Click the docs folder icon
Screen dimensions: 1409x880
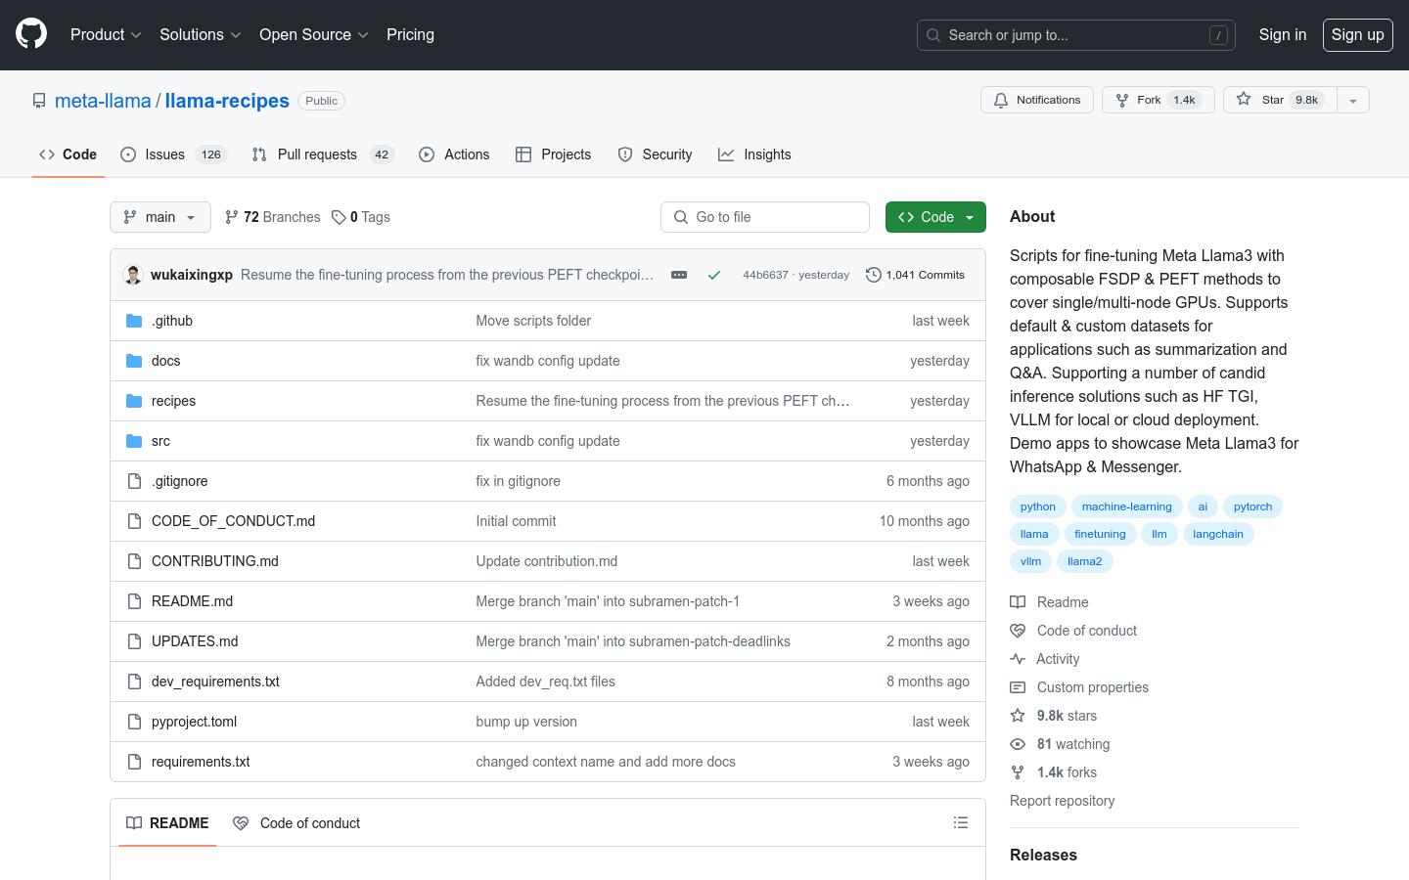tap(134, 361)
